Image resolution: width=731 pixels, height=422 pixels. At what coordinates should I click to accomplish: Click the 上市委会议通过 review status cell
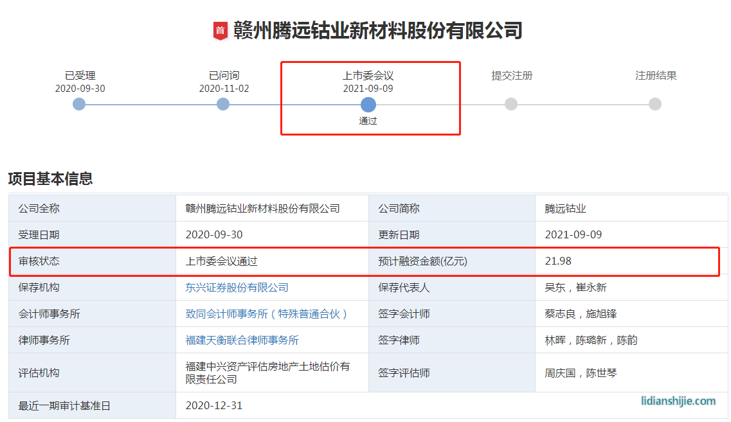click(x=221, y=261)
